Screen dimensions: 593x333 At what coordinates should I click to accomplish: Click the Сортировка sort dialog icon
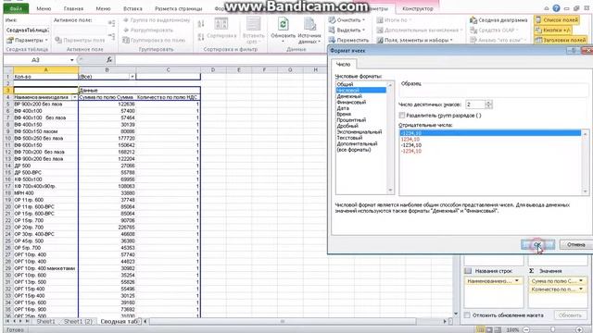click(221, 24)
